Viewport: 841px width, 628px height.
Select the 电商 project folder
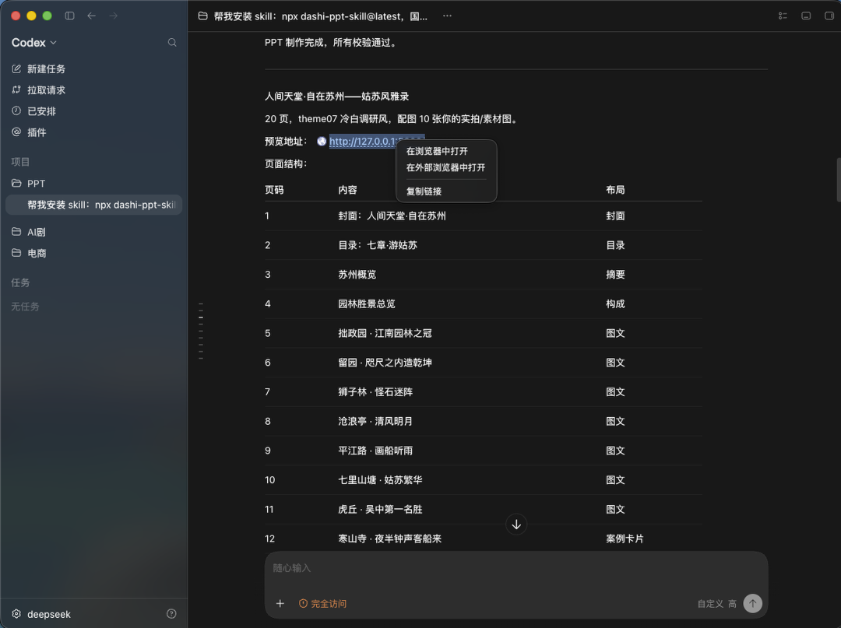tap(29, 253)
